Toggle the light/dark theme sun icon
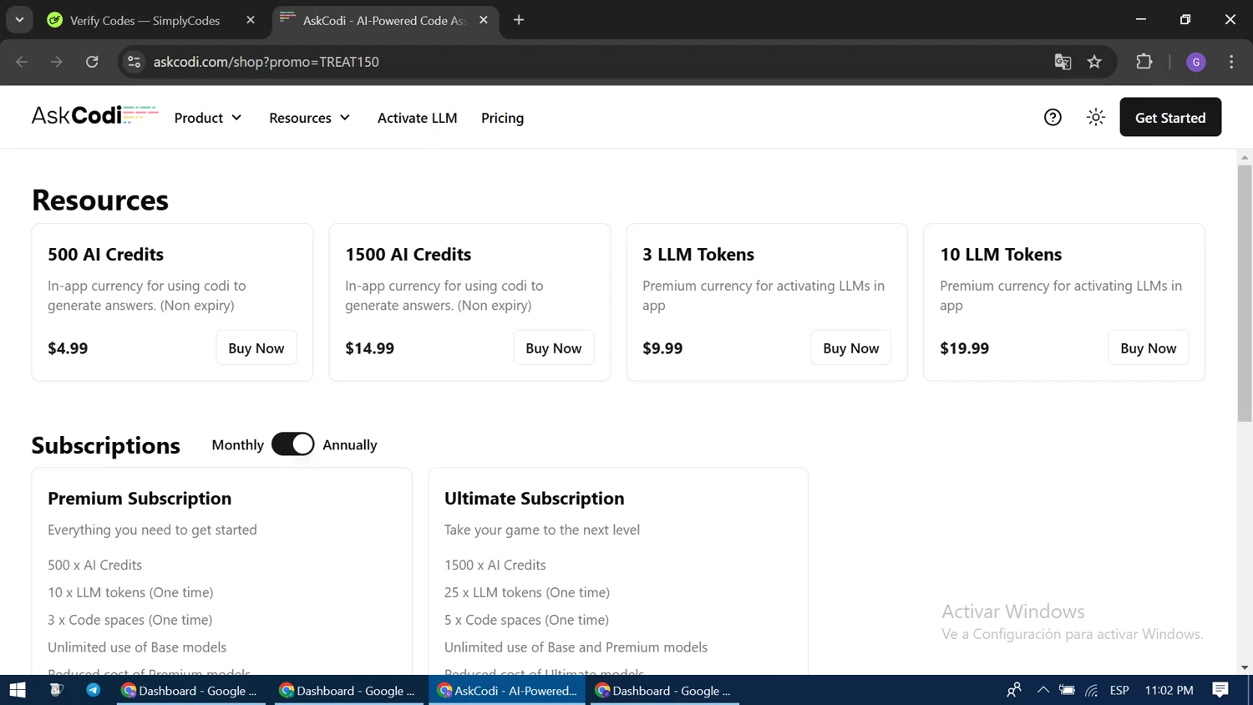The image size is (1253, 705). pos(1096,118)
